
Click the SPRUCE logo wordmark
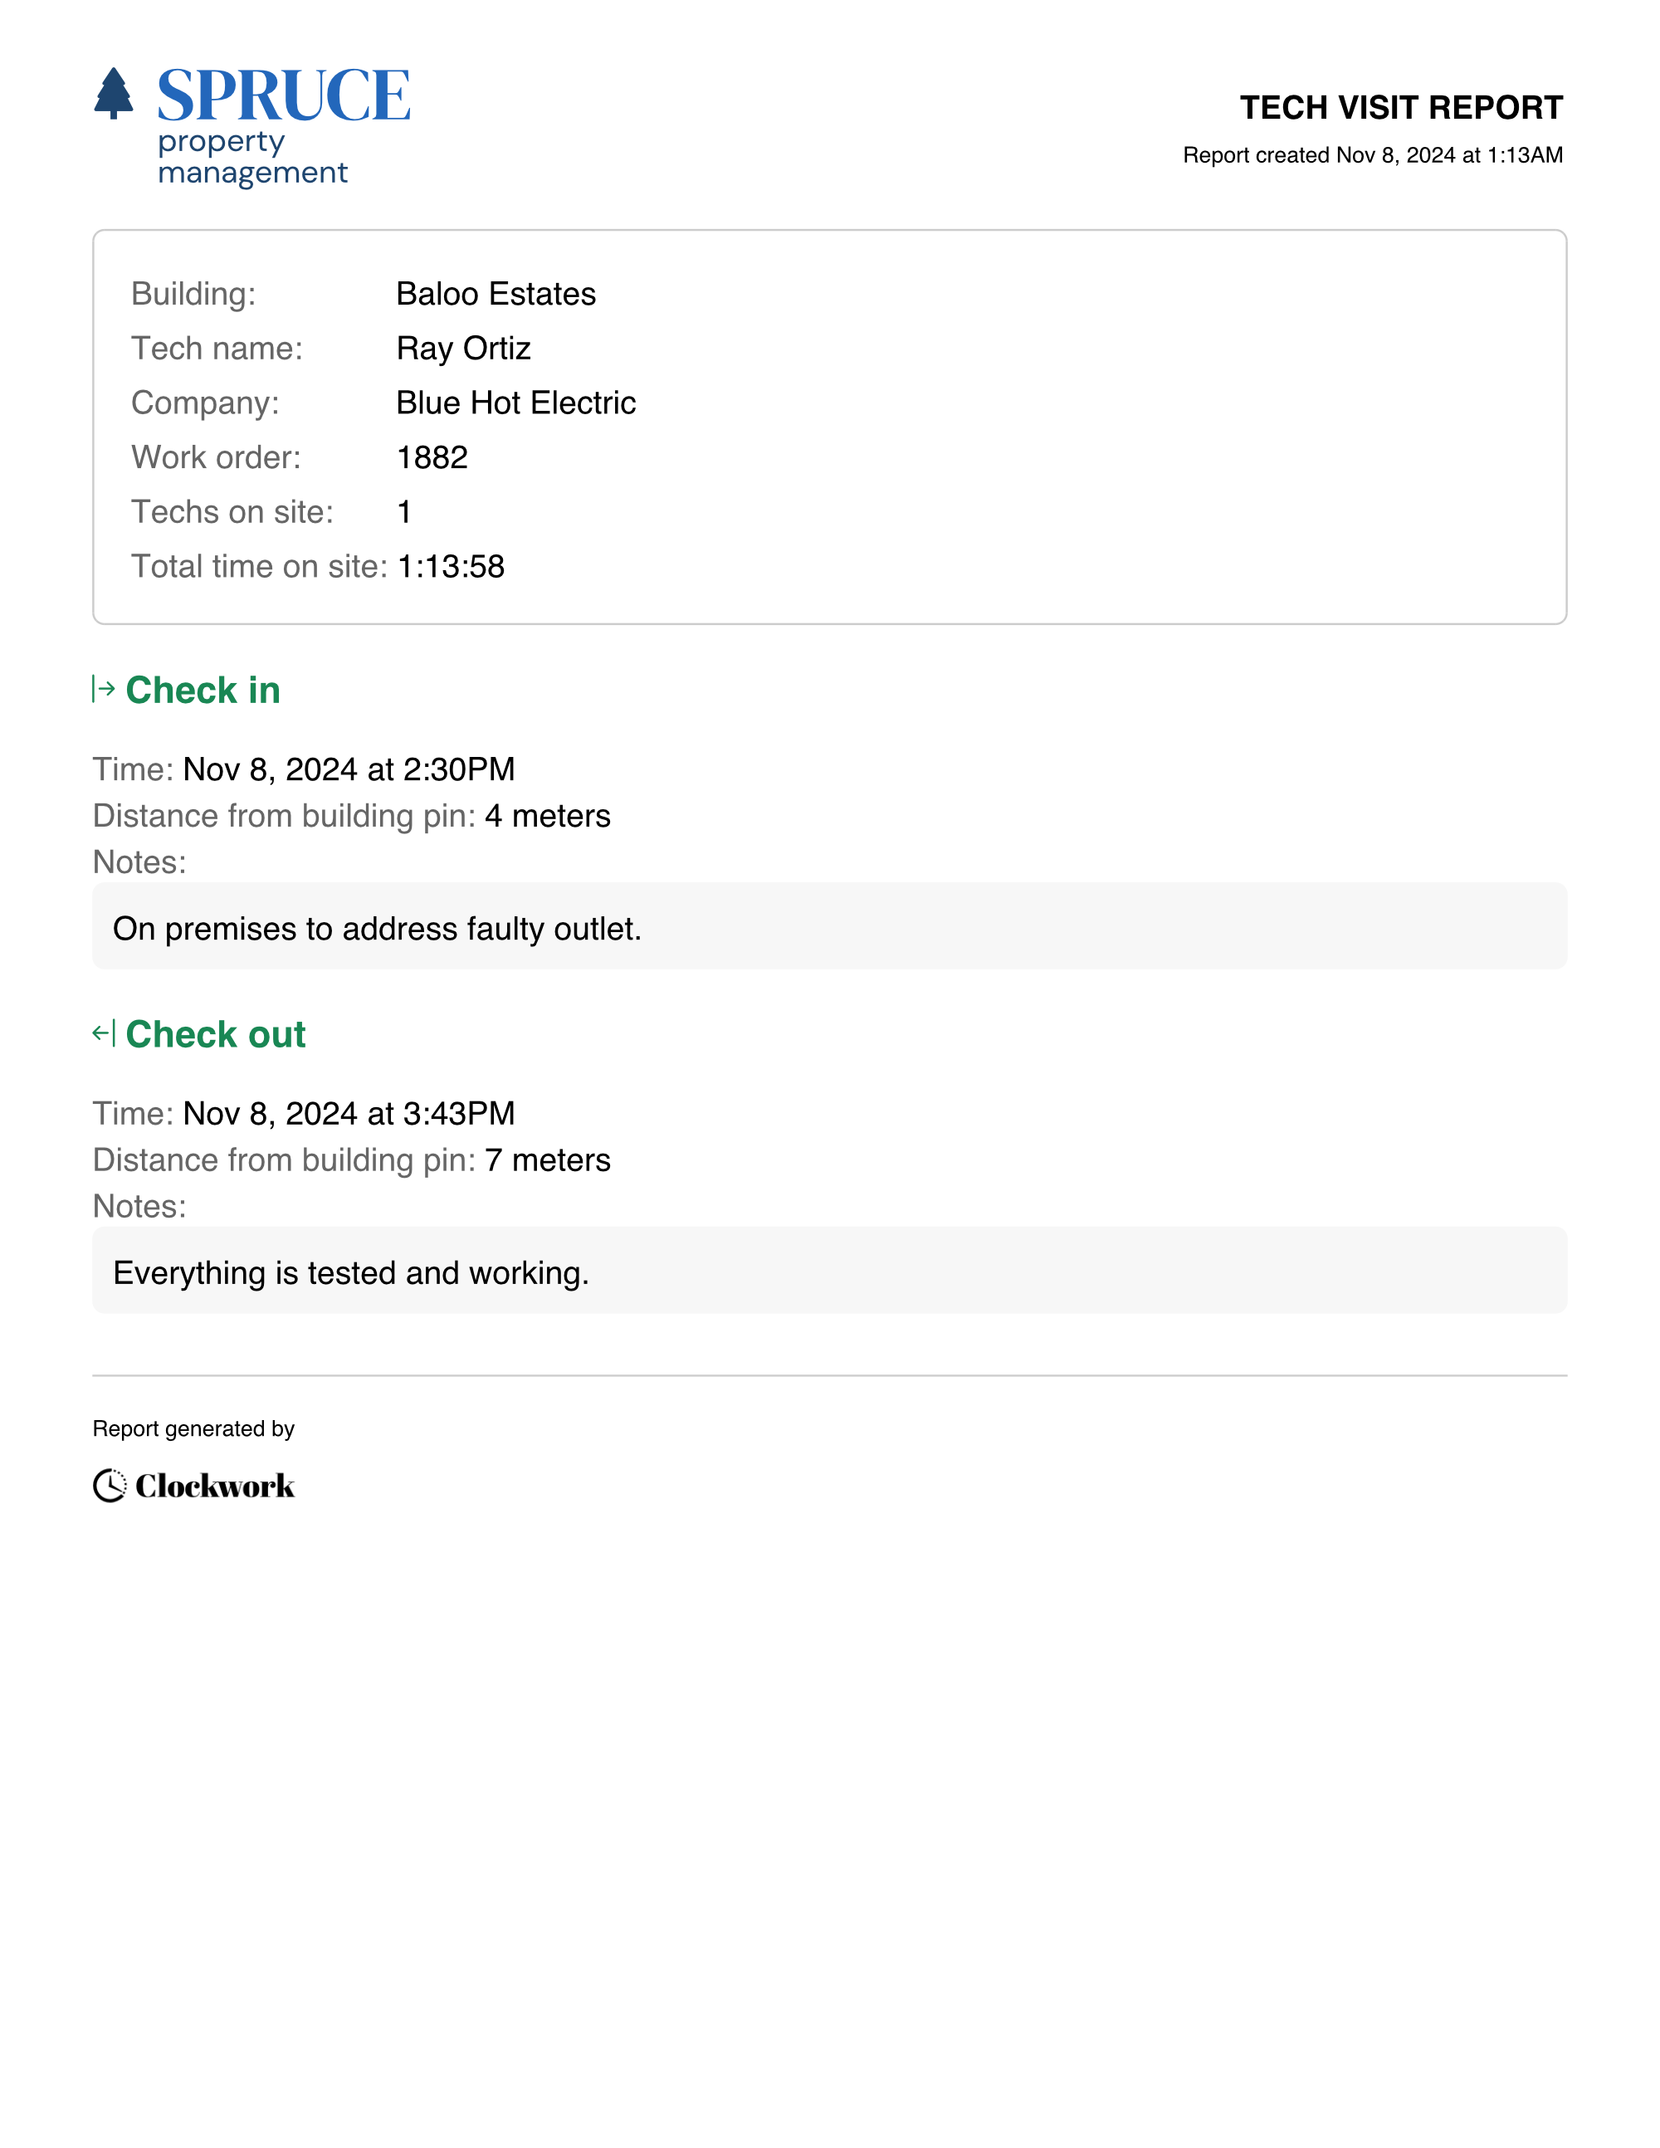click(x=283, y=96)
